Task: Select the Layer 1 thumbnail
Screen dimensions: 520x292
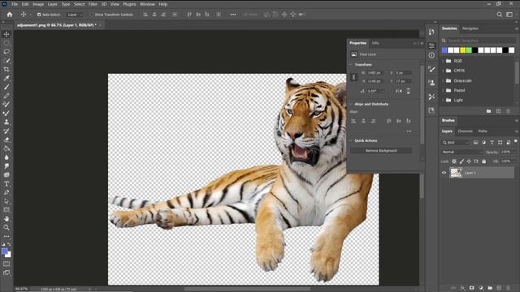Action: pos(456,173)
